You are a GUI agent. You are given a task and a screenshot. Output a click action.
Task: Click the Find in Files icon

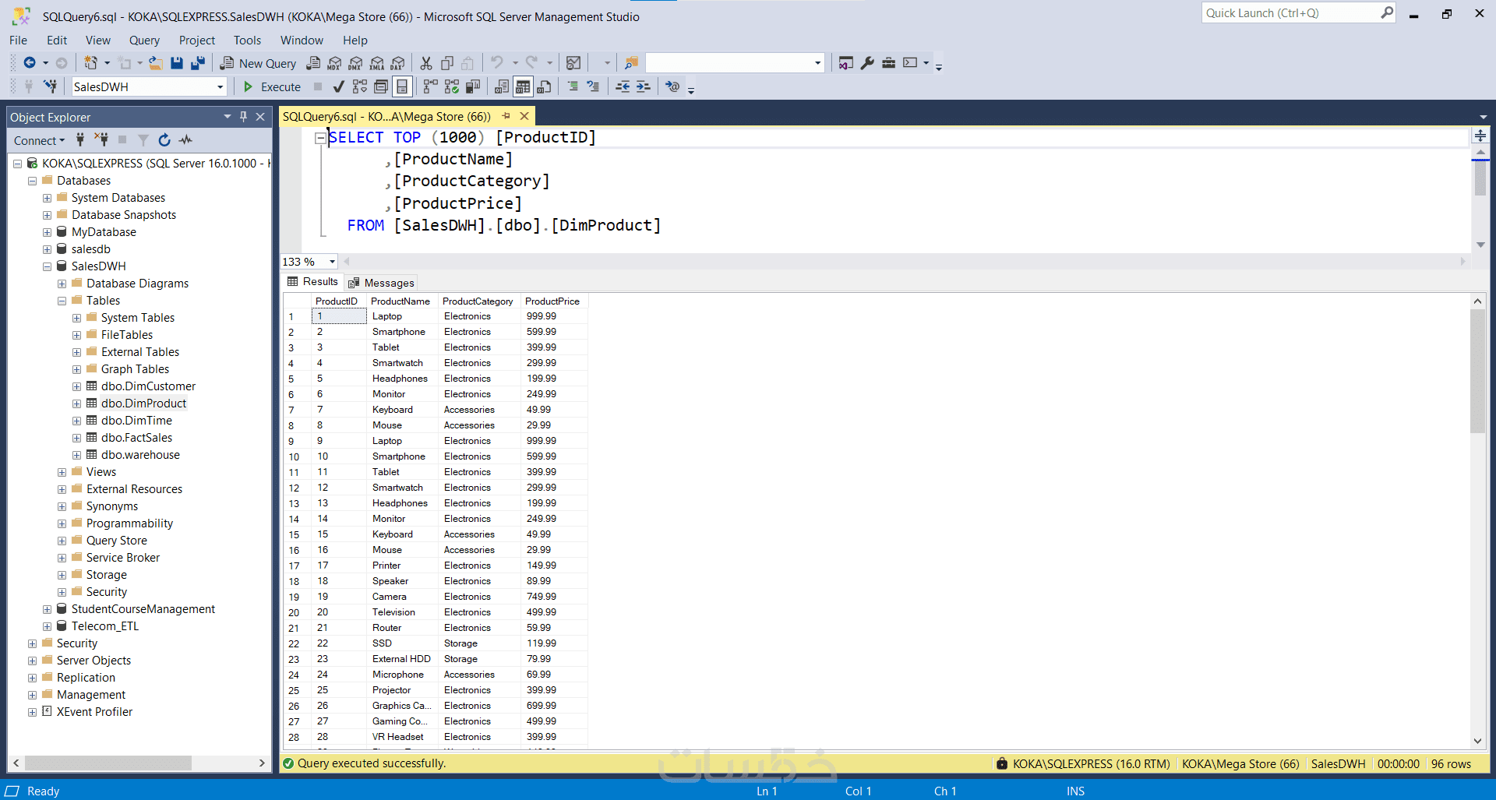click(x=631, y=63)
